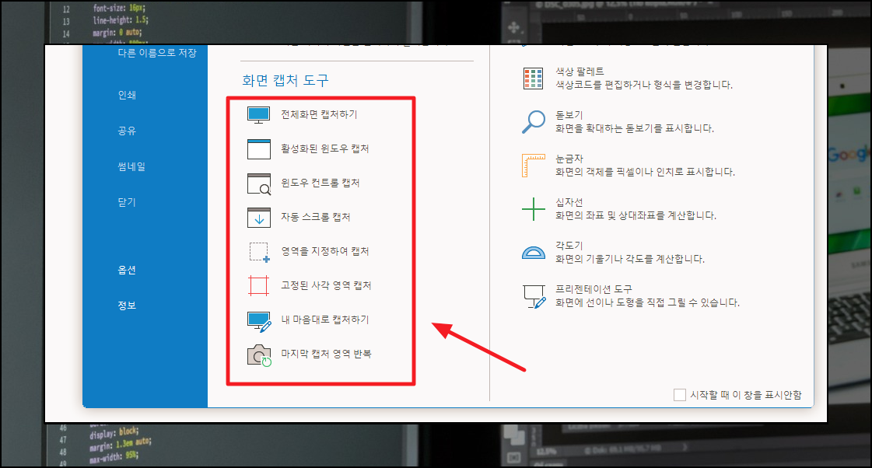Open 옵션 in the sidebar
This screenshot has height=468, width=872.
127,270
